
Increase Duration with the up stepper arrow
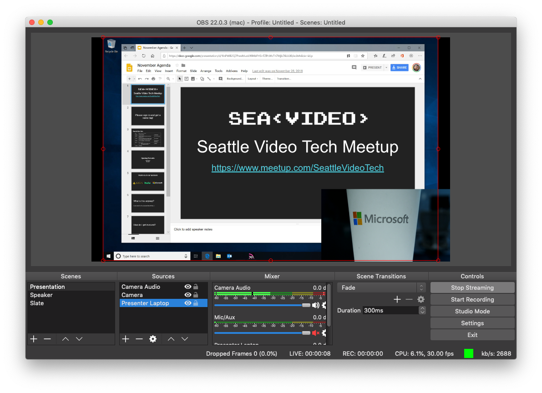[x=422, y=308]
